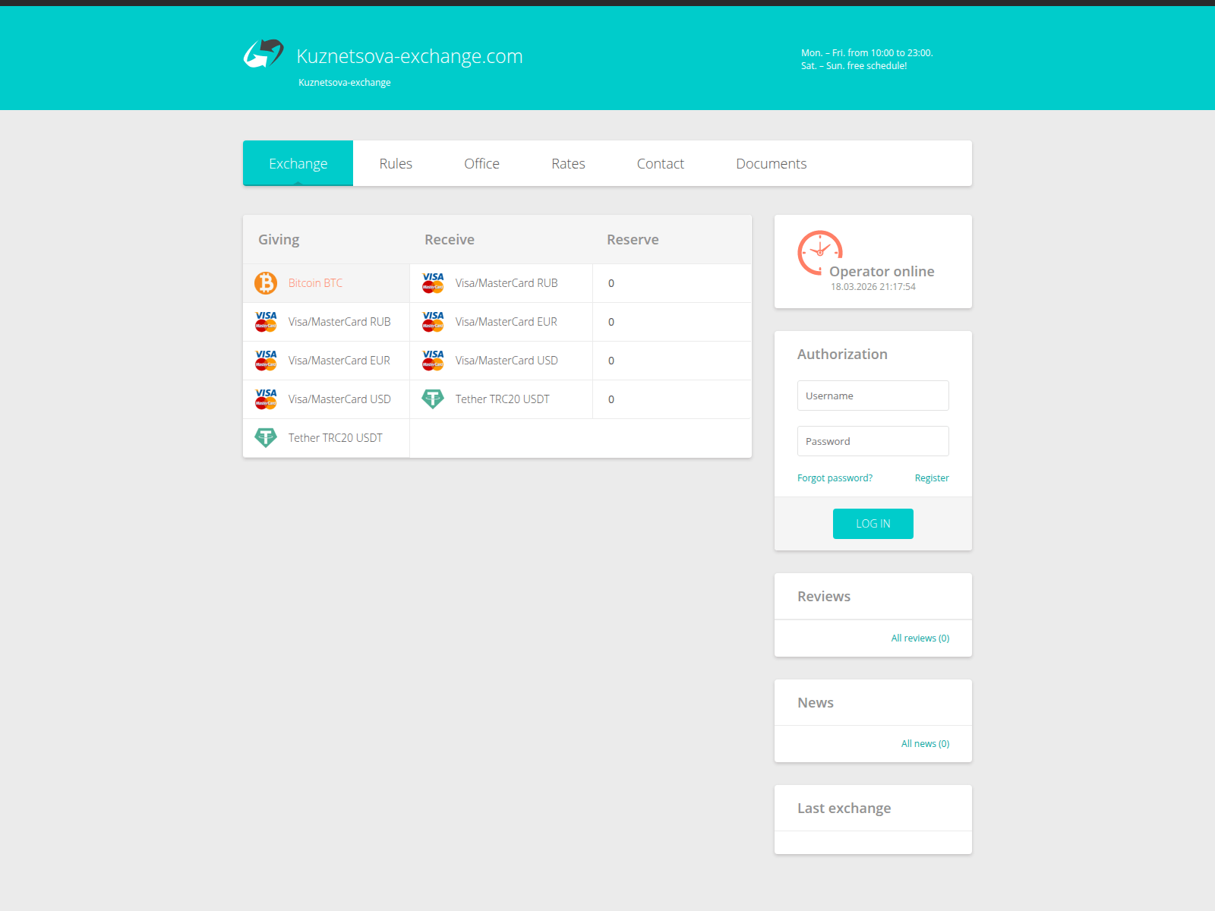Focus the Password input field

[x=873, y=441]
